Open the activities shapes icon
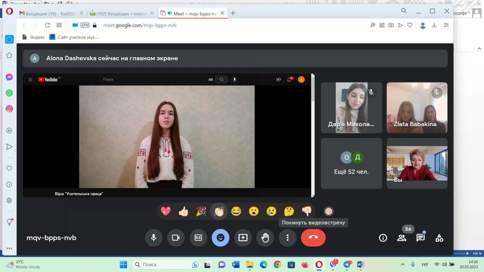 pos(439,238)
